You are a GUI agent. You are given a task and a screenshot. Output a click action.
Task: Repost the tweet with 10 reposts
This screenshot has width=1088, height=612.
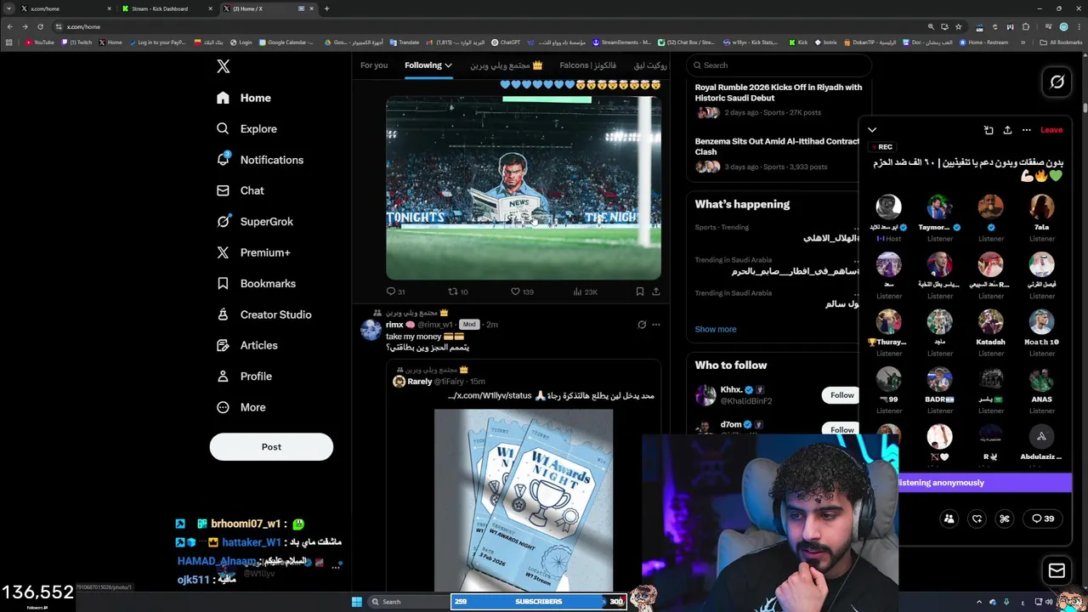click(x=458, y=292)
